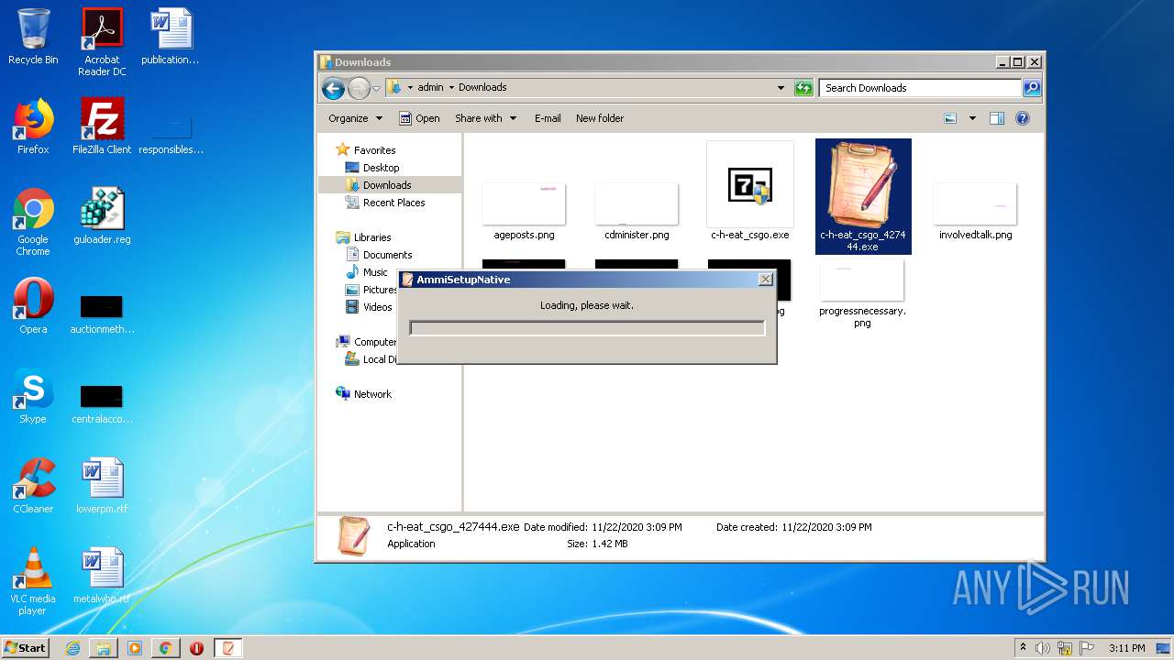
Task: Select ageposts.png thumbnail
Action: (524, 211)
